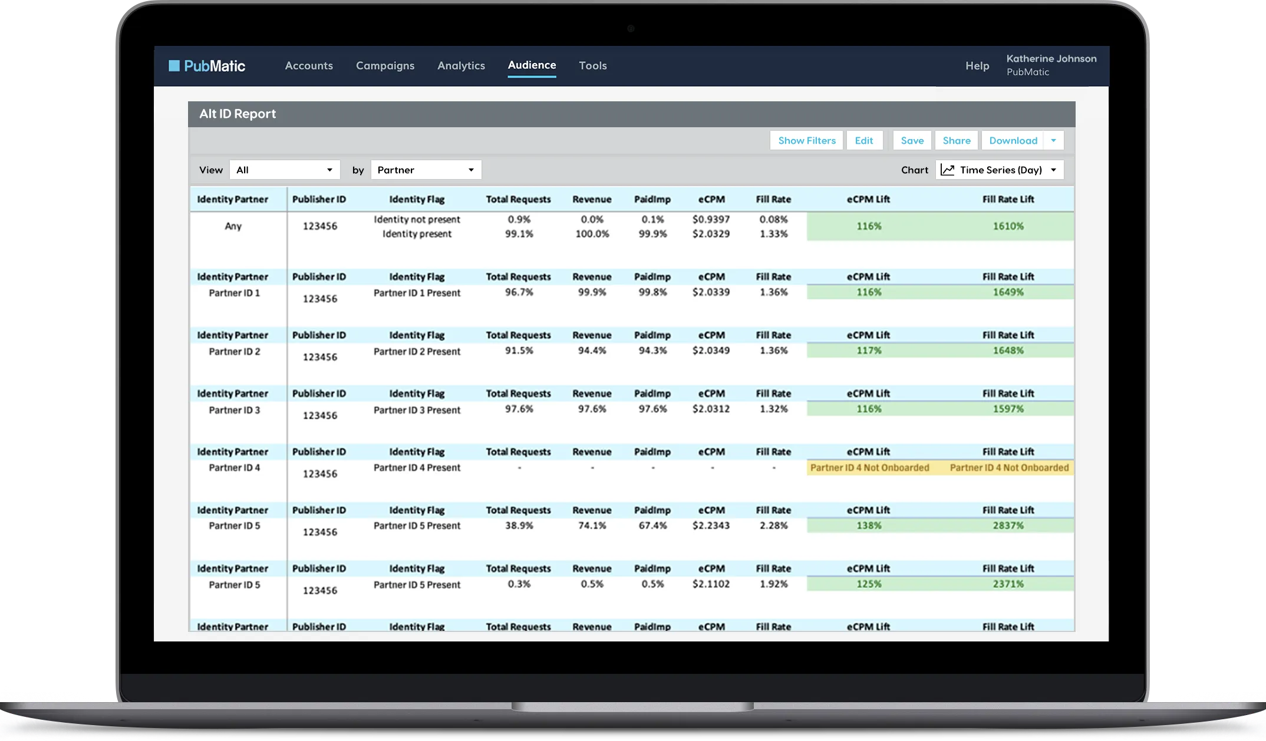Viewport: 1266px width, 741px height.
Task: Select the Audience tab
Action: 532,65
